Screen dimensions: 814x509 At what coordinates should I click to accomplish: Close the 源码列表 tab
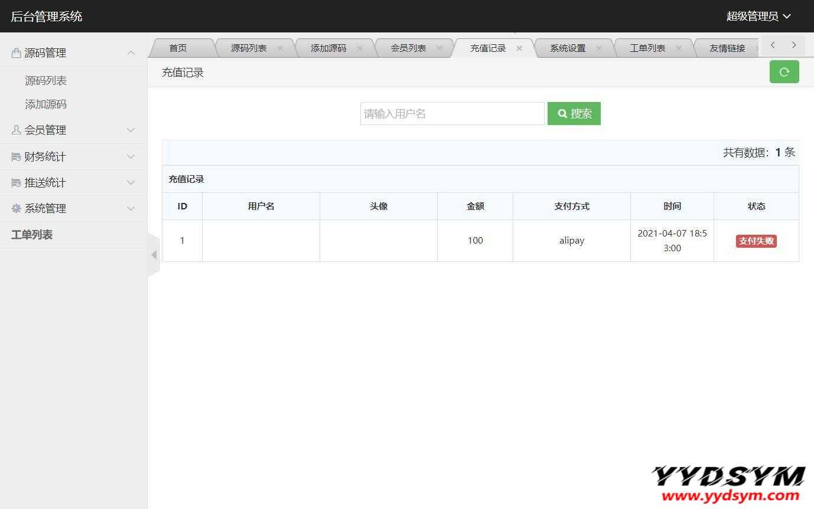pyautogui.click(x=280, y=48)
